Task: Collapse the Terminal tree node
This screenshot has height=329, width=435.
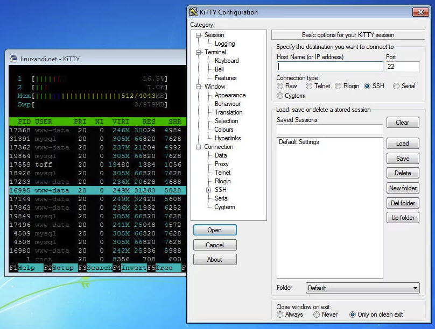Action: coord(198,52)
